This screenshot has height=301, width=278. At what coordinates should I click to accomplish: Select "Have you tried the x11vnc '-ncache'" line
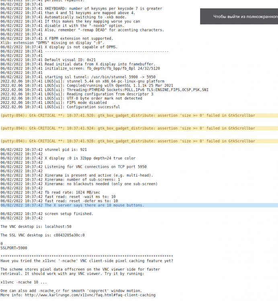point(87,261)
